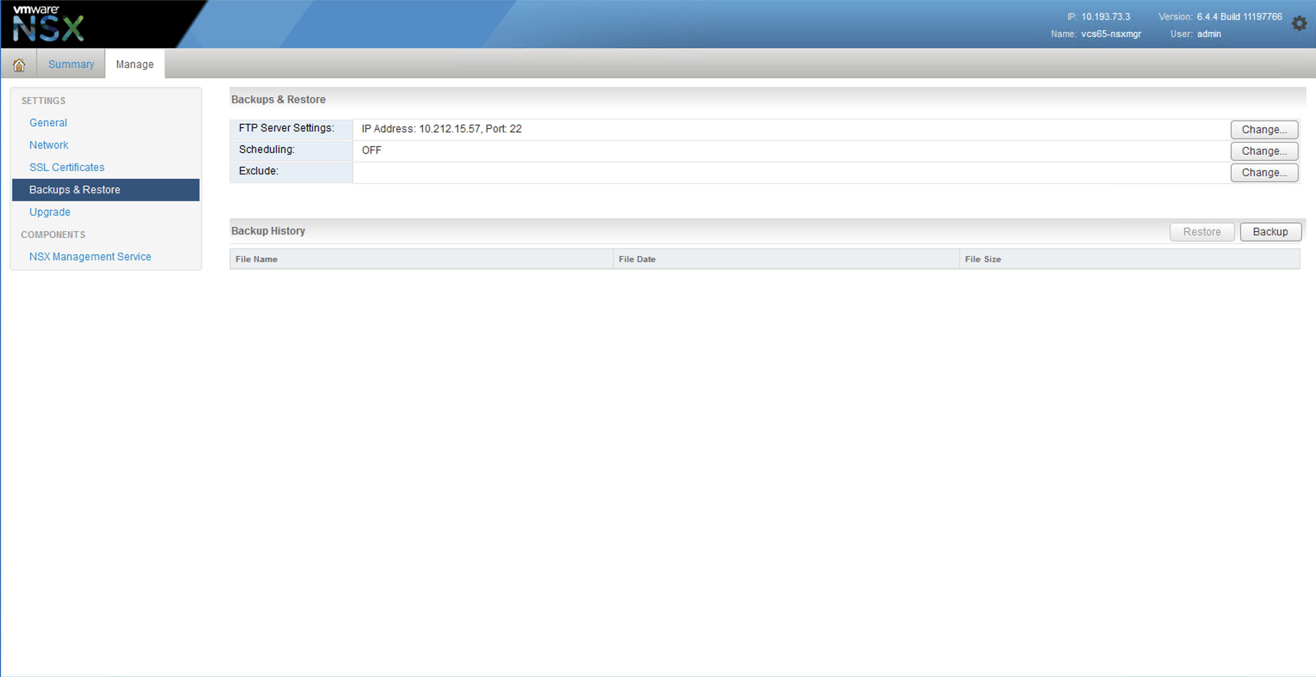The height and width of the screenshot is (677, 1316).
Task: Switch to the Summary tab
Action: coord(71,64)
